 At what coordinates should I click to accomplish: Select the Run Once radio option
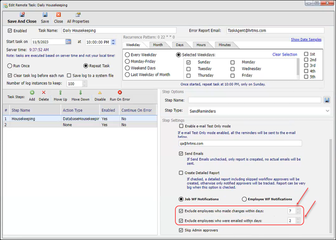coord(10,65)
